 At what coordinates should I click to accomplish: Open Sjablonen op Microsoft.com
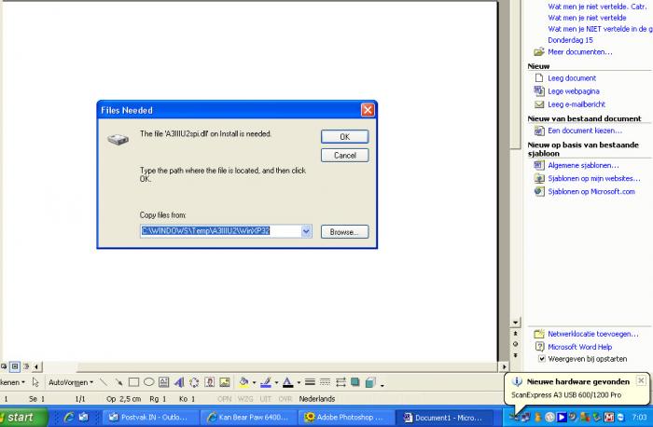591,191
